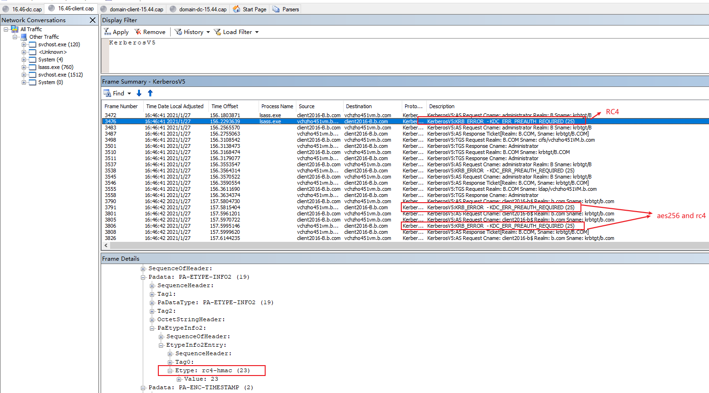Collapse the Other Traffic tree node

[x=15, y=37]
